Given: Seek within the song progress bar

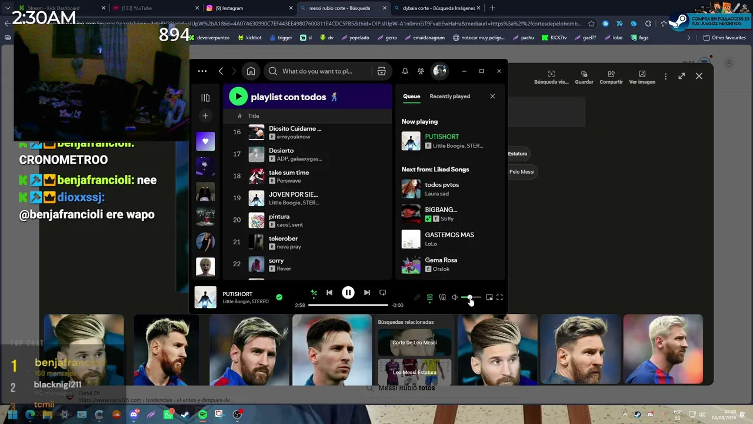Looking at the screenshot, I should 348,305.
